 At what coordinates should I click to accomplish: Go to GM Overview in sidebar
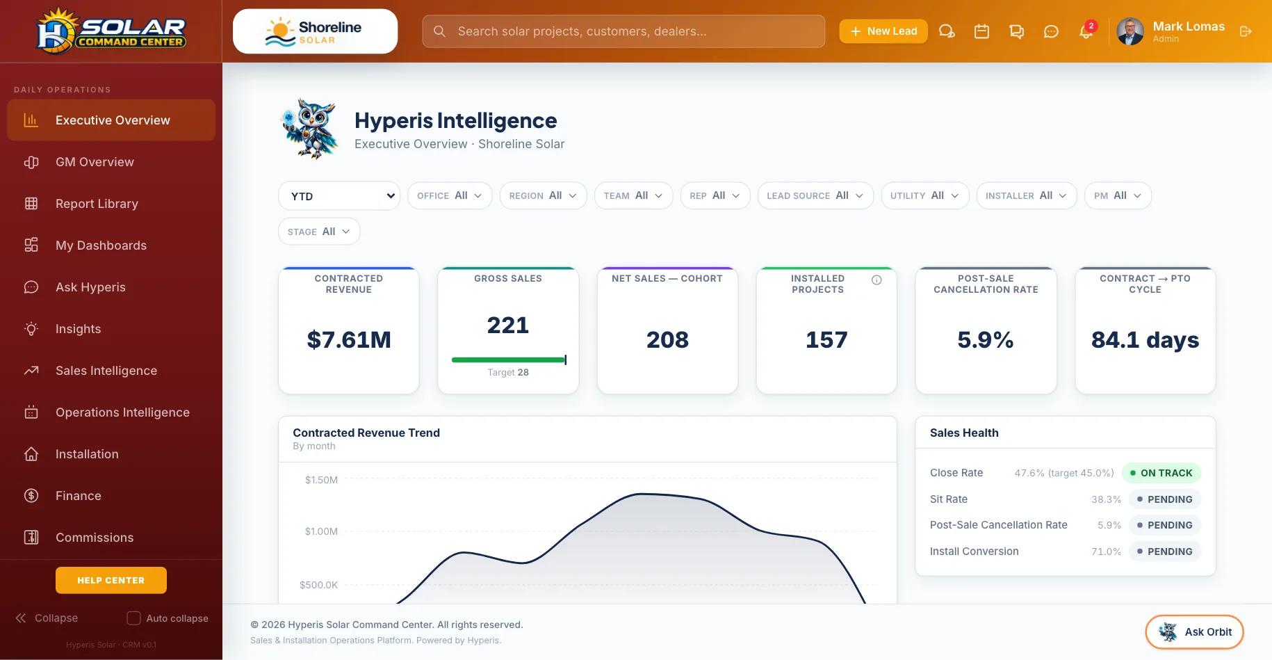(x=111, y=162)
